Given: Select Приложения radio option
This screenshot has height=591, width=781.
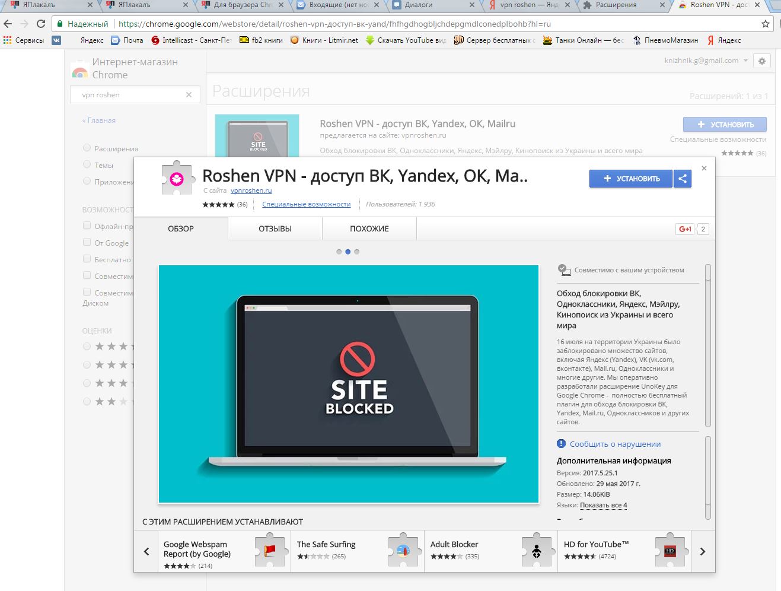Looking at the screenshot, I should pyautogui.click(x=87, y=181).
